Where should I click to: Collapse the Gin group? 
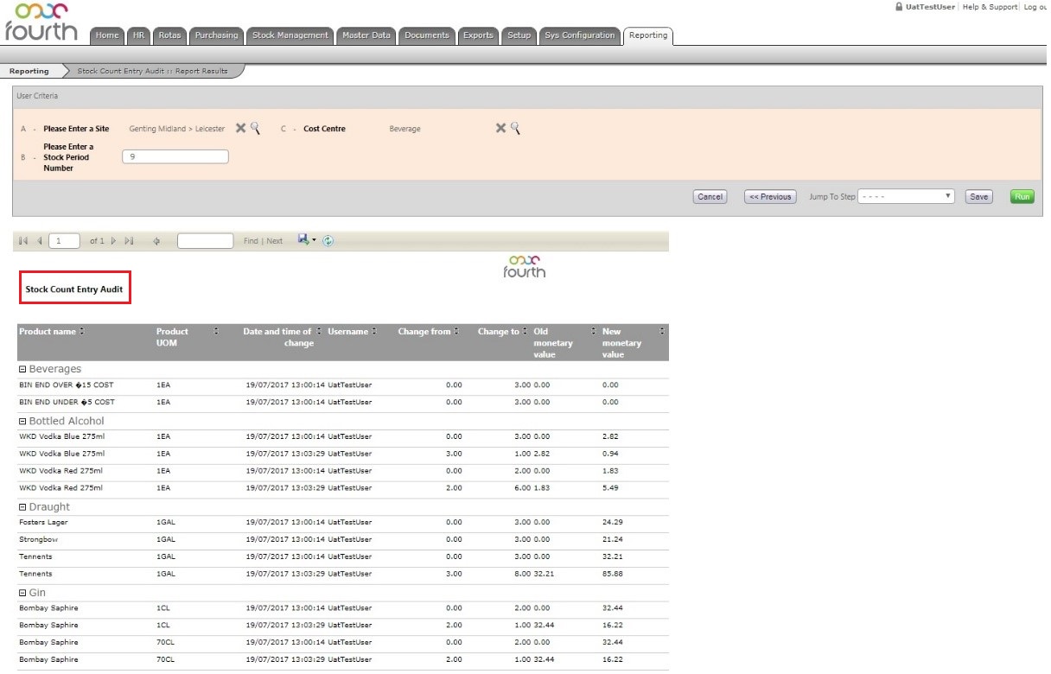[22, 593]
